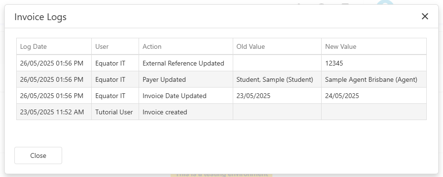443x177 pixels.
Task: Close the Invoice Logs dialog with X
Action: pyautogui.click(x=425, y=16)
